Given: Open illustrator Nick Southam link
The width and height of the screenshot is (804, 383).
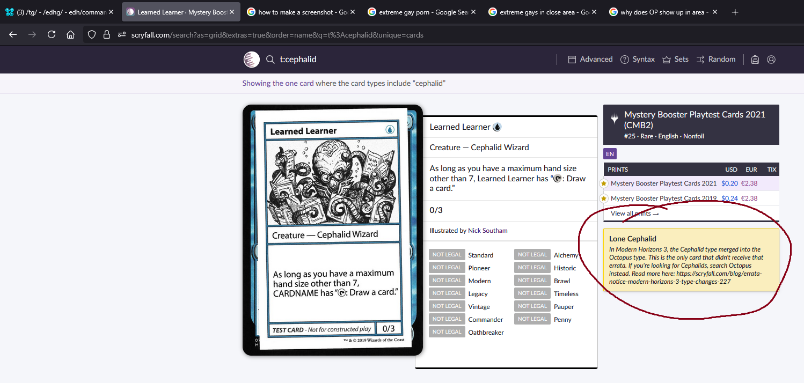Looking at the screenshot, I should (x=487, y=231).
